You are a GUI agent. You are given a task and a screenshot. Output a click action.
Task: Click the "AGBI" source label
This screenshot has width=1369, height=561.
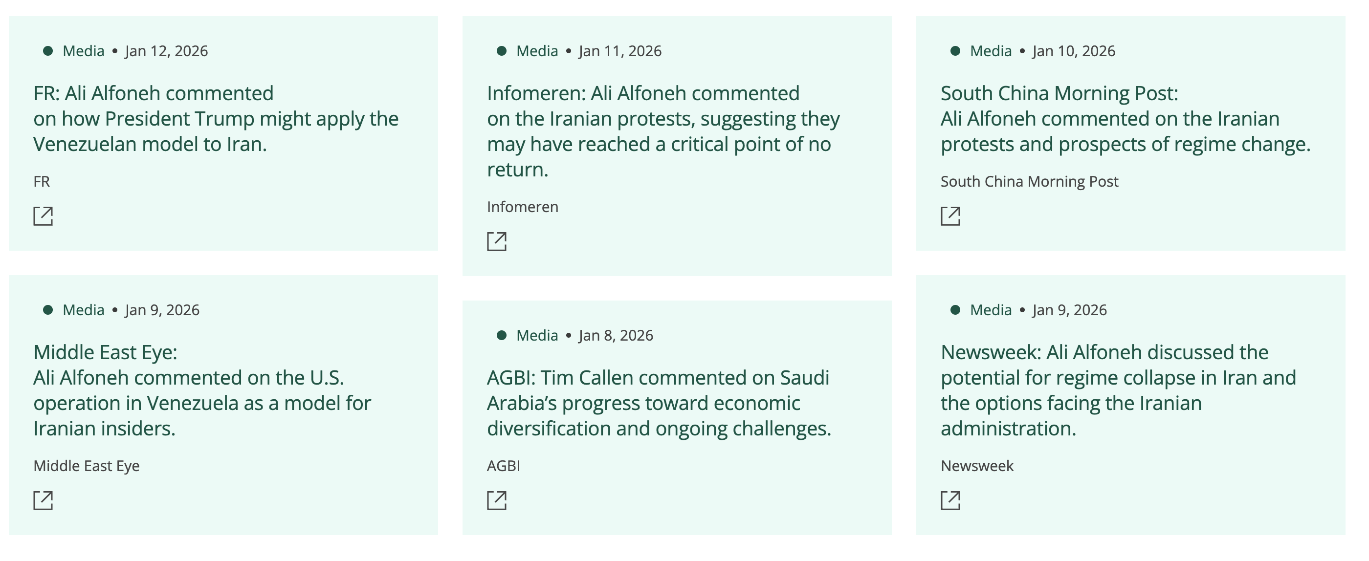[x=503, y=466]
